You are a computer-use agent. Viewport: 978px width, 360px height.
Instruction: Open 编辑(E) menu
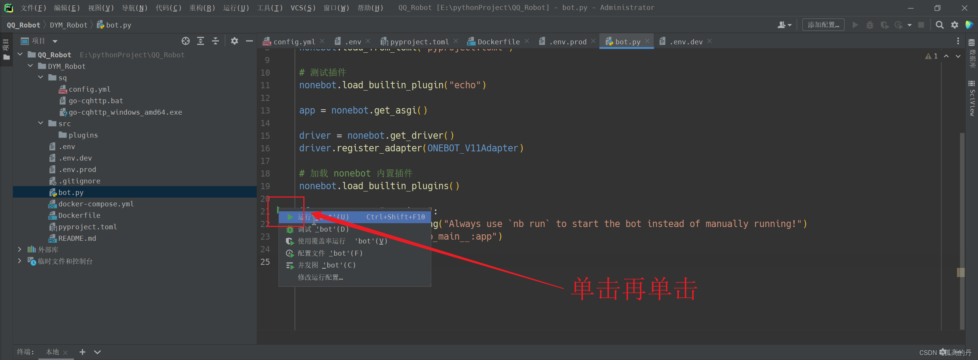click(x=67, y=8)
